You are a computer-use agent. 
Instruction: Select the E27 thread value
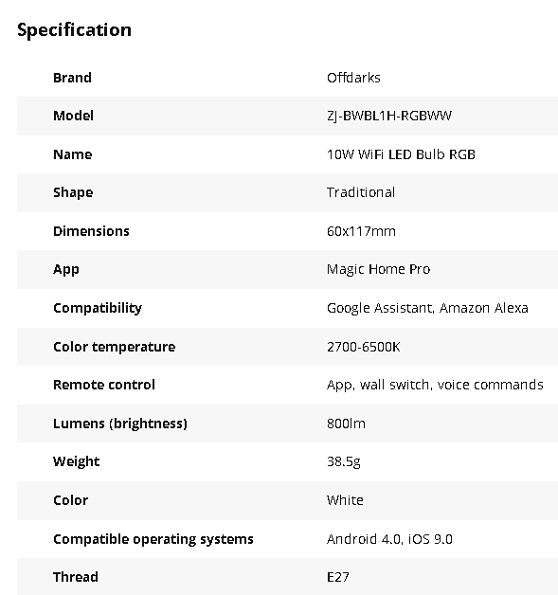coord(338,577)
